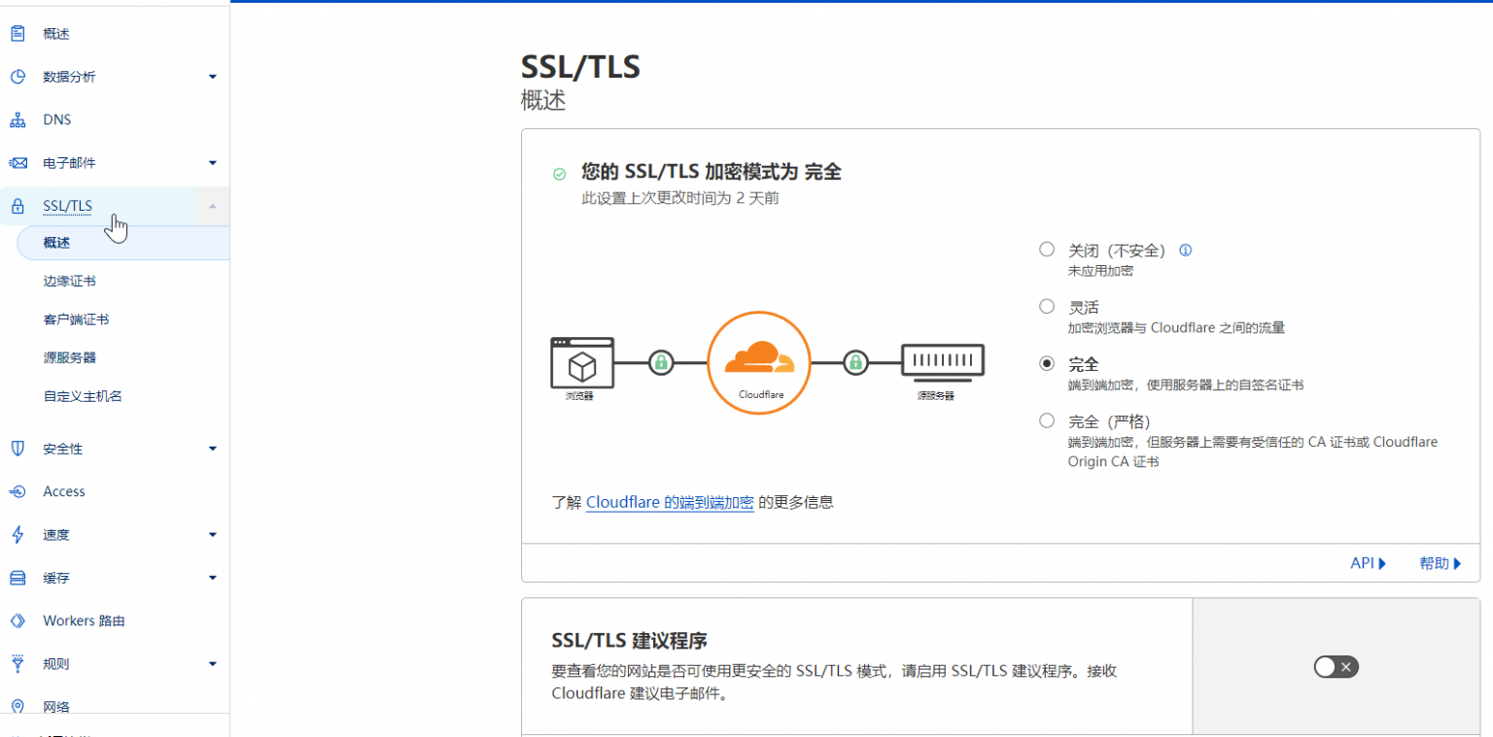Click the info icon beside 关闭（不安全）

[x=1185, y=251]
